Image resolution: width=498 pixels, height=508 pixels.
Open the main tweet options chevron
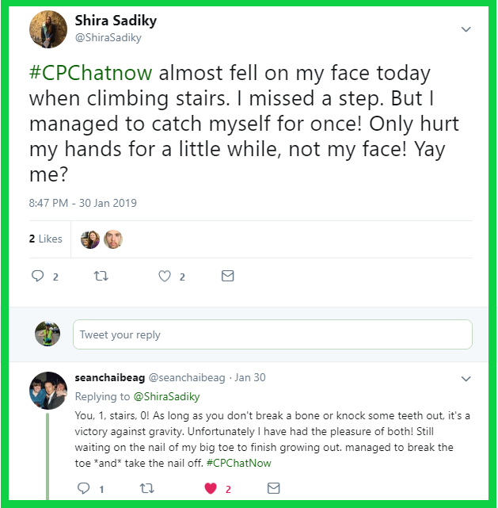(x=466, y=30)
